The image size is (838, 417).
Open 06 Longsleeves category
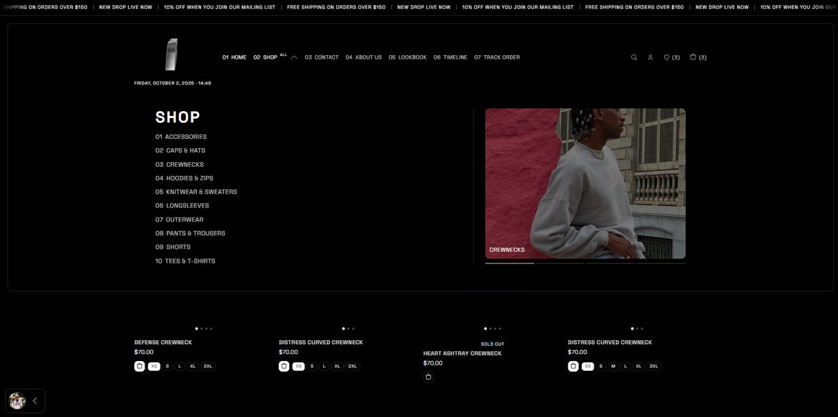(182, 205)
